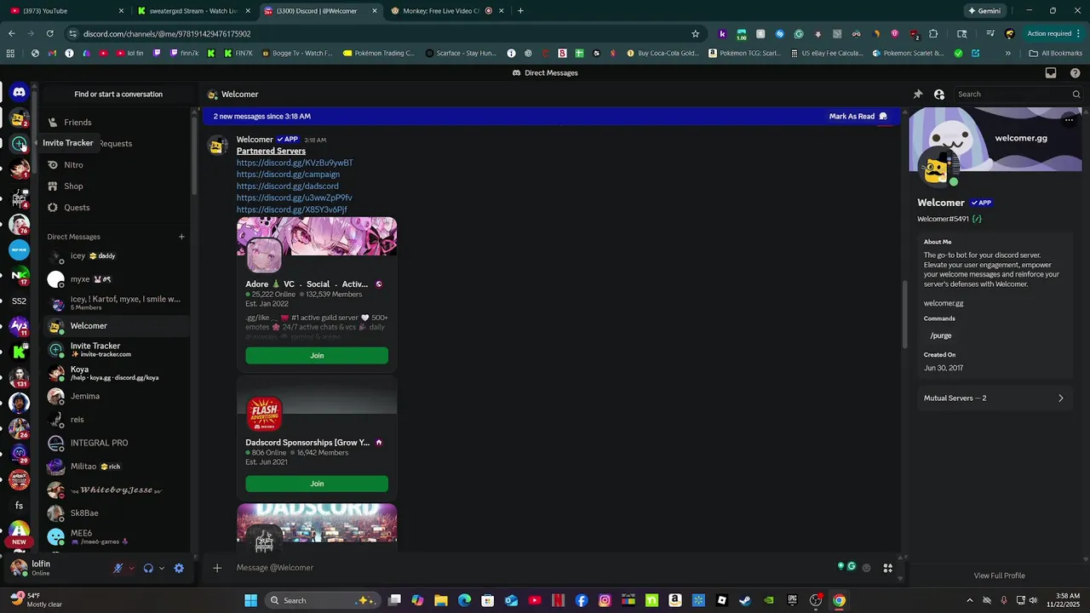Open the apps launcher icon in message bar
This screenshot has width=1090, height=613.
click(x=887, y=568)
